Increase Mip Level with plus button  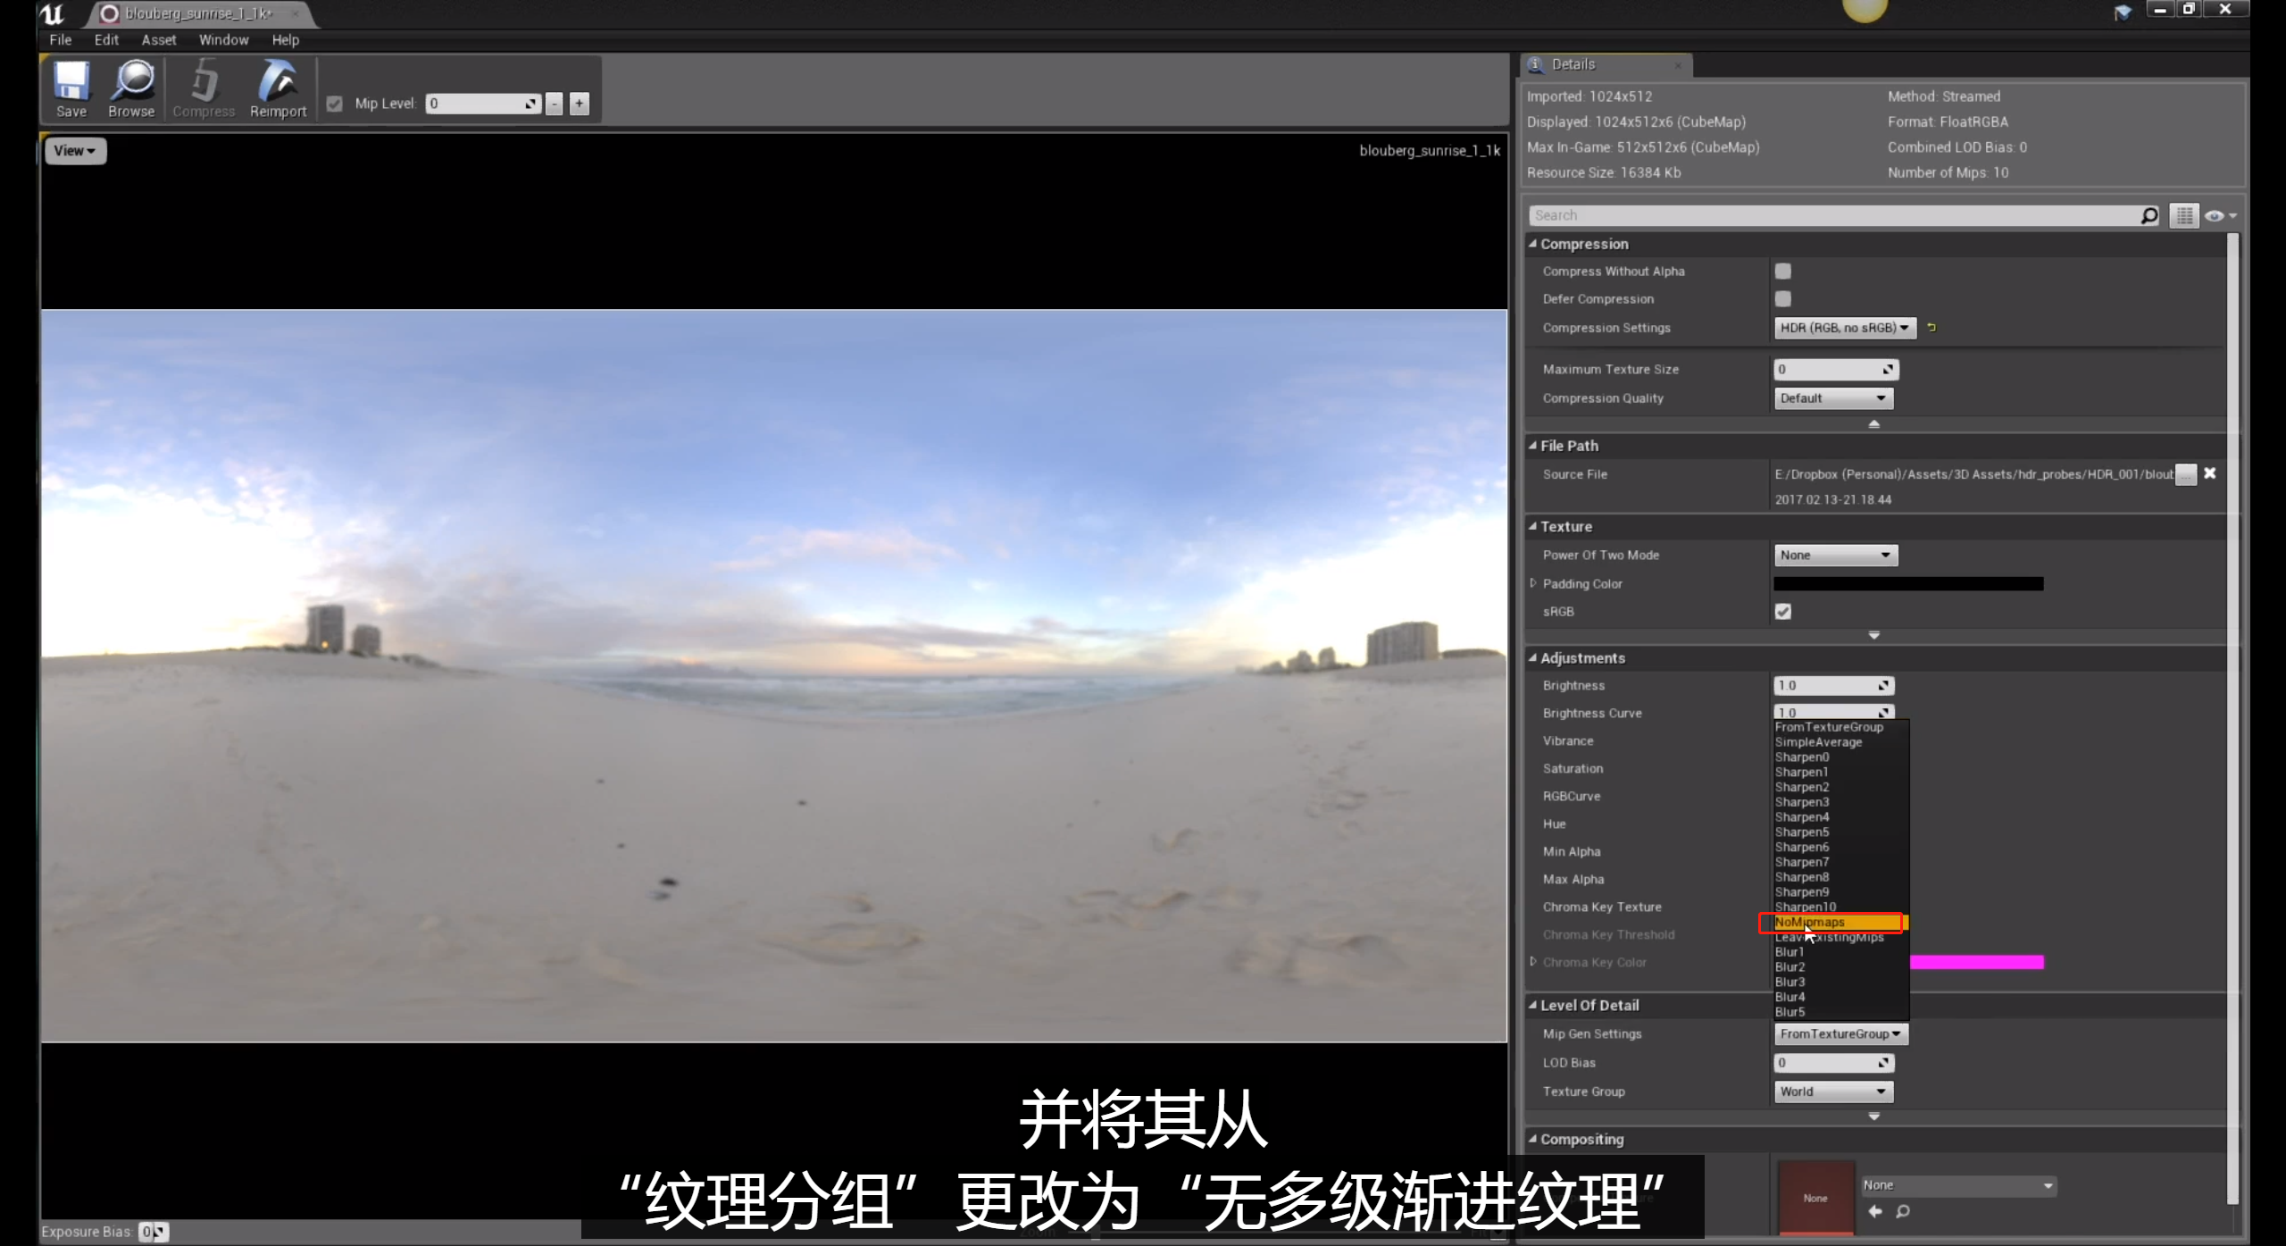click(580, 104)
